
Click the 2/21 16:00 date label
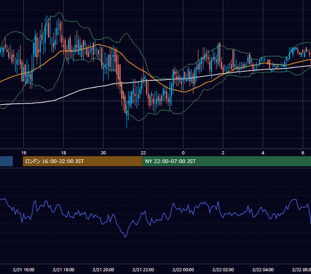point(24,269)
